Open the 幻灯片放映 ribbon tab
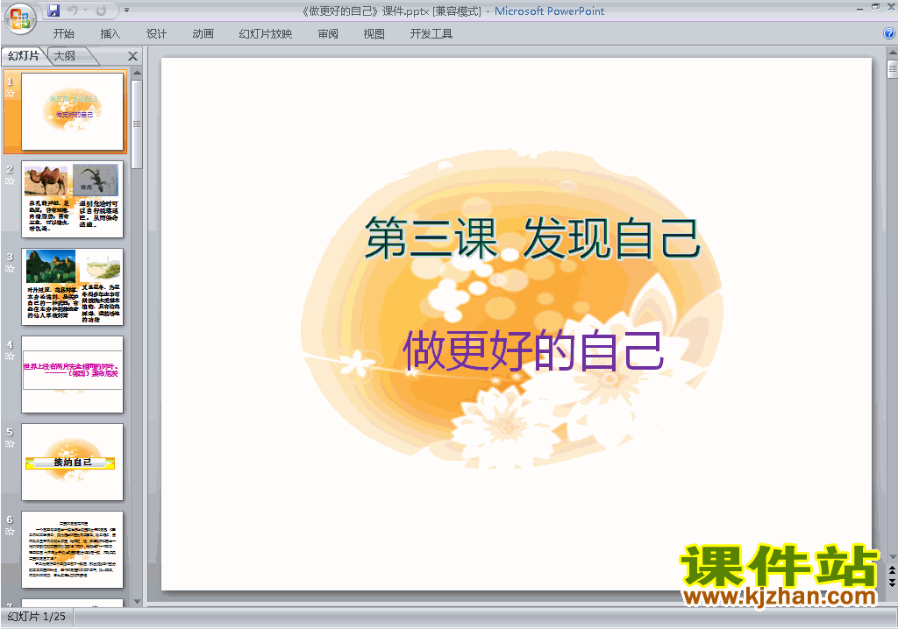The width and height of the screenshot is (898, 629). 265,34
